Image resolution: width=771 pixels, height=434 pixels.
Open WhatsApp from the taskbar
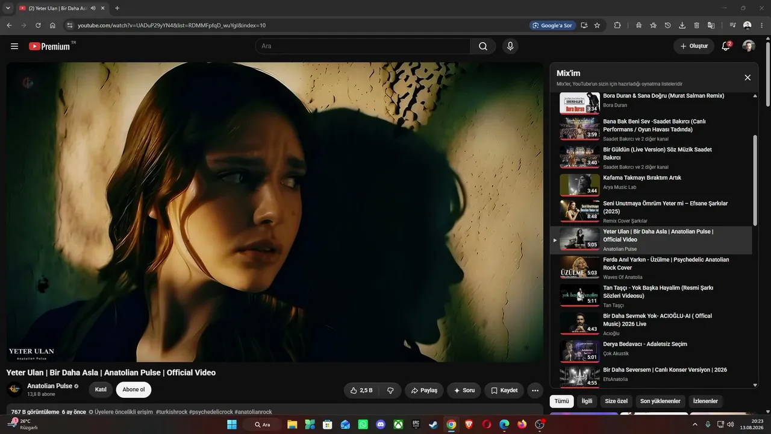(363, 424)
